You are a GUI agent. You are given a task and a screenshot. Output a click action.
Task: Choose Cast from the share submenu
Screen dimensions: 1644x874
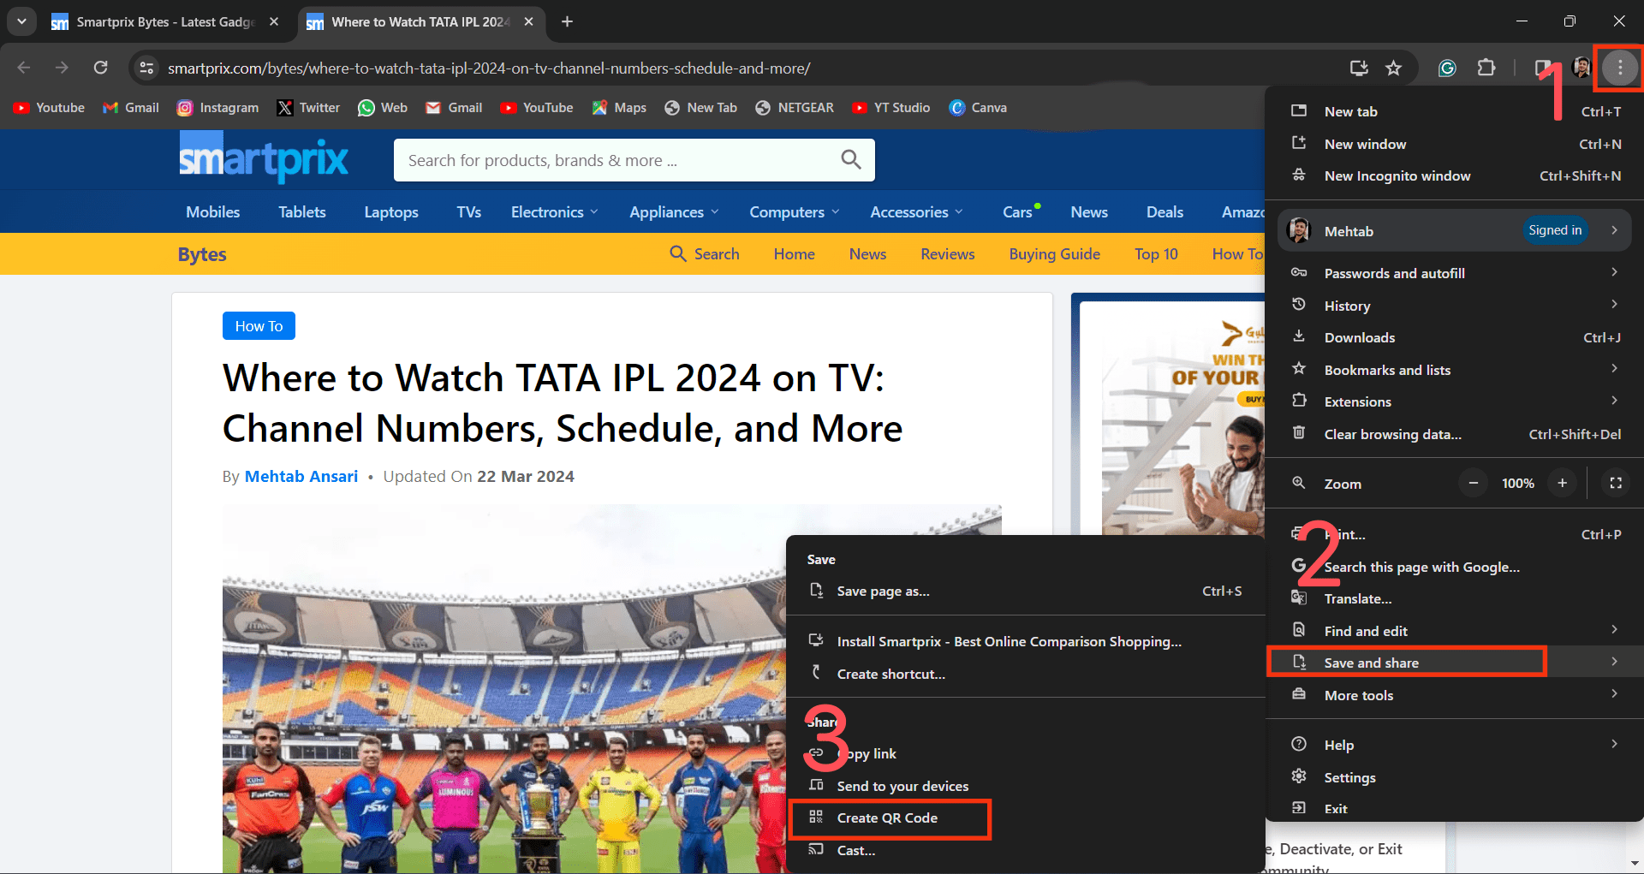1025,850
